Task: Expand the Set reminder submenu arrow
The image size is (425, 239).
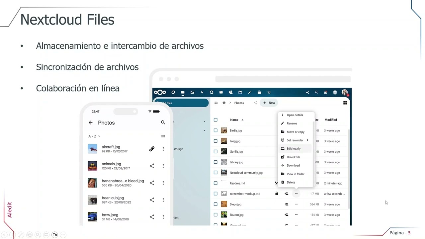Action: (307, 140)
